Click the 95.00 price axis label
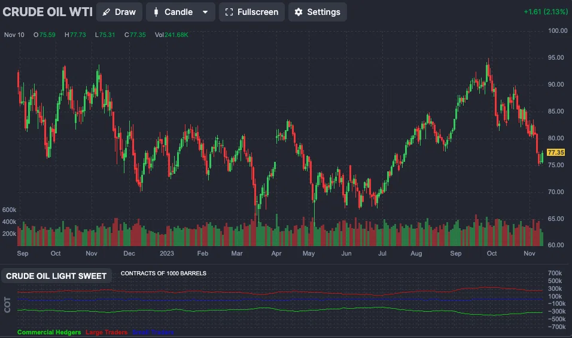 [x=556, y=57]
